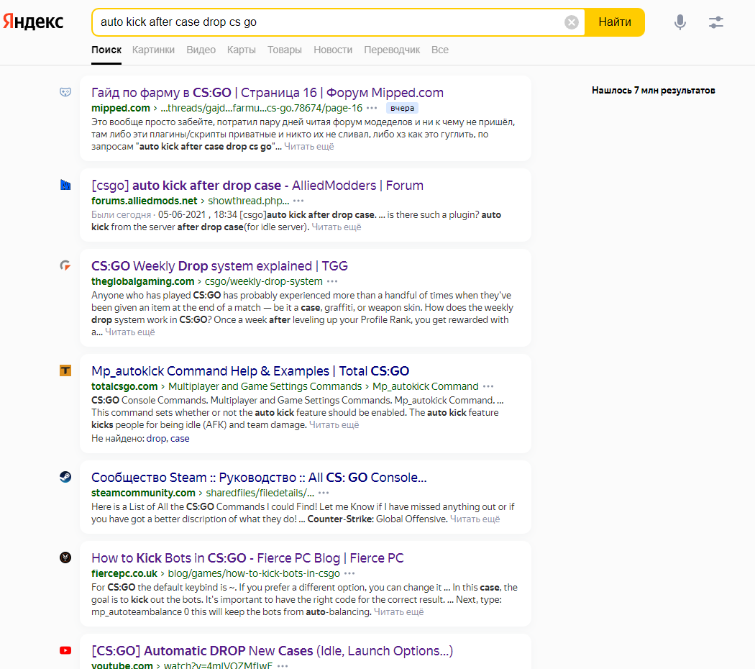The image size is (755, 669).
Task: Click 'Mp_autokick Command' breadcrumb link
Action: (425, 386)
